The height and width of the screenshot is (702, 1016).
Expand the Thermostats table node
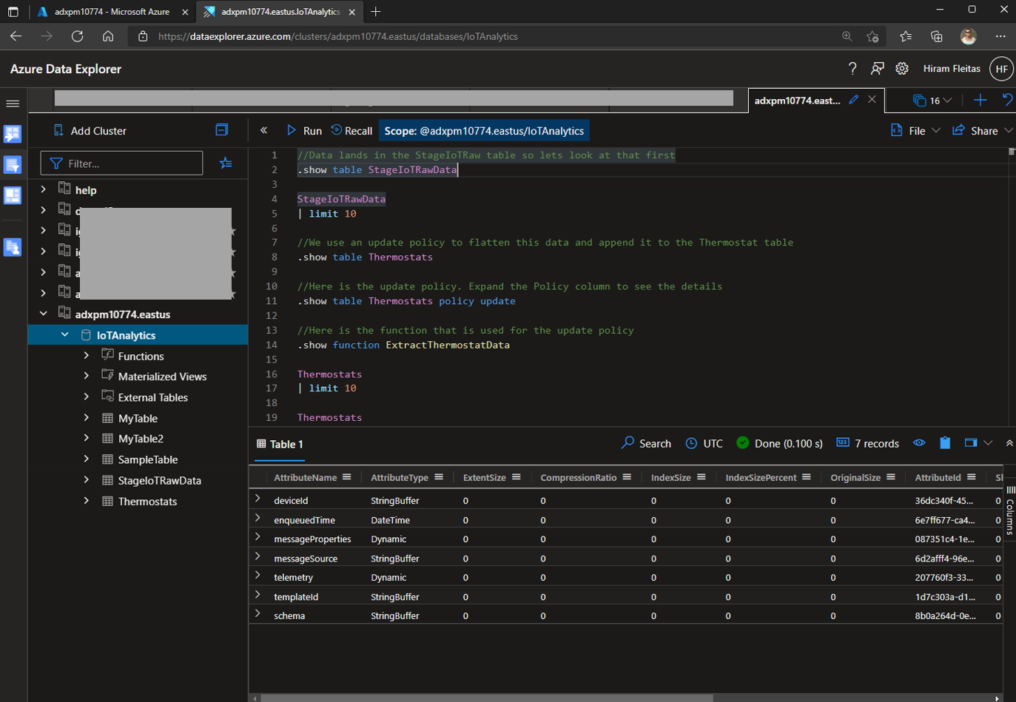tap(87, 501)
